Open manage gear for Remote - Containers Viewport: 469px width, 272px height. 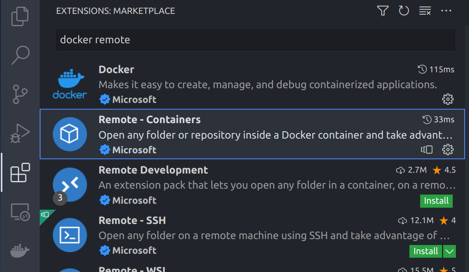pyautogui.click(x=448, y=150)
